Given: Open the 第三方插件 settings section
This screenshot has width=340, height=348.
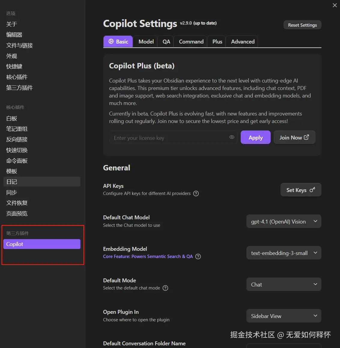Looking at the screenshot, I should (20, 88).
